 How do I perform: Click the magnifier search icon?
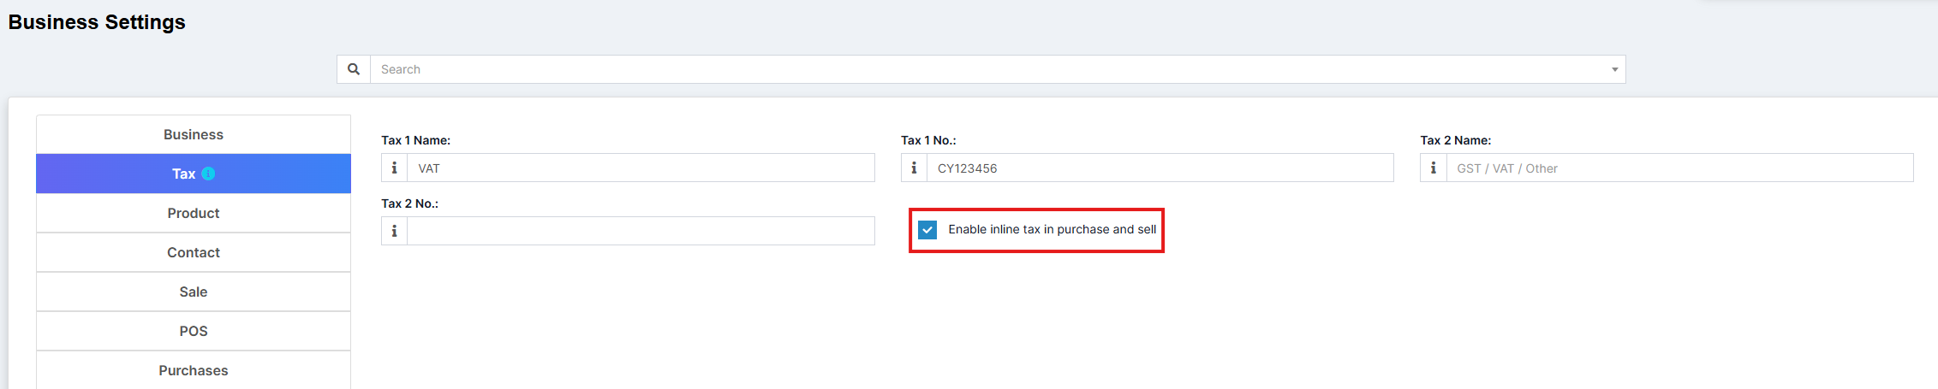(x=354, y=69)
